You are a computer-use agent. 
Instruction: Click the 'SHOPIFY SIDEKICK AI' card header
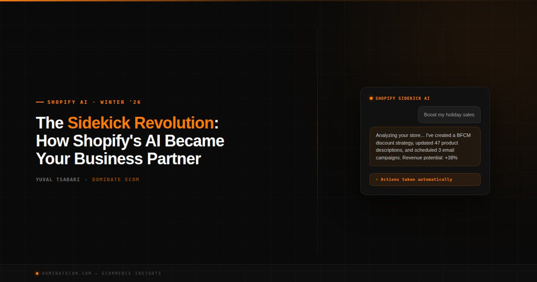click(x=402, y=98)
